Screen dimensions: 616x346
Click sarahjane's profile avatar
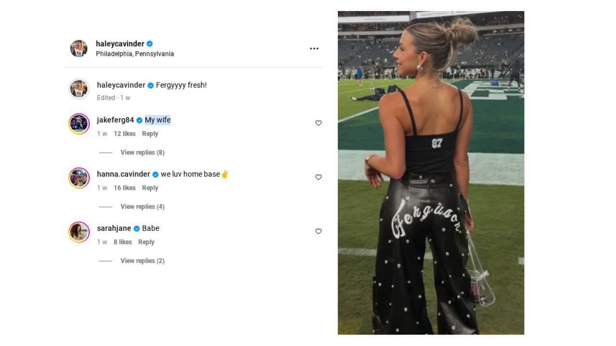(79, 232)
